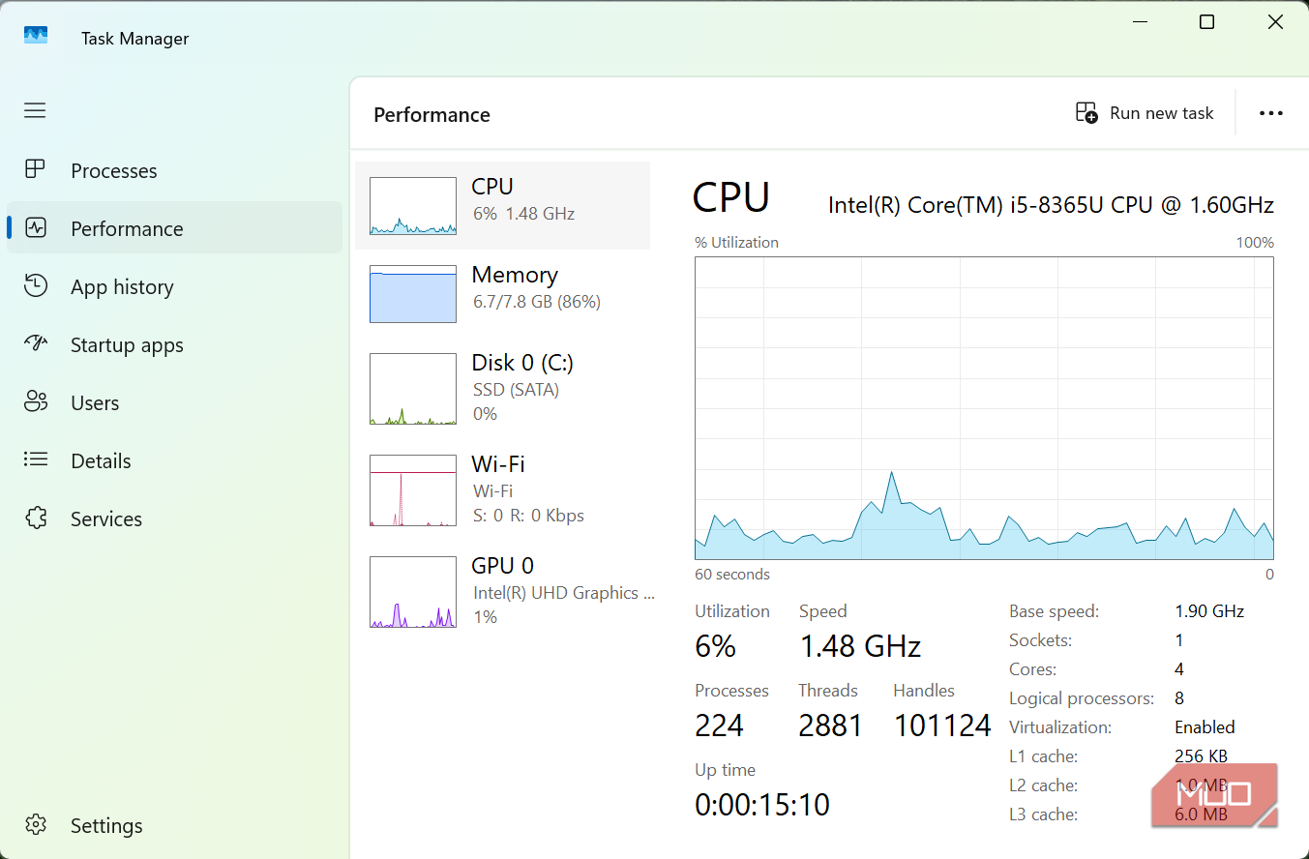Go to the App history label
The height and width of the screenshot is (859, 1309).
[122, 287]
